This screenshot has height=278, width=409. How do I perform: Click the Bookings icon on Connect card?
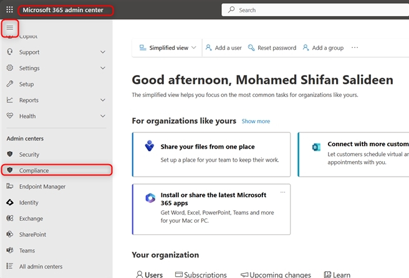pos(316,147)
